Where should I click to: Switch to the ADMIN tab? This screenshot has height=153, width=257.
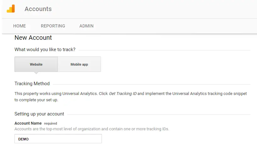(86, 26)
